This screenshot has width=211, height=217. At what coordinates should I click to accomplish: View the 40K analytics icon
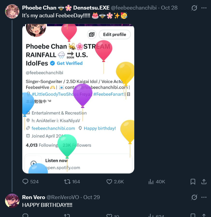(x=151, y=181)
